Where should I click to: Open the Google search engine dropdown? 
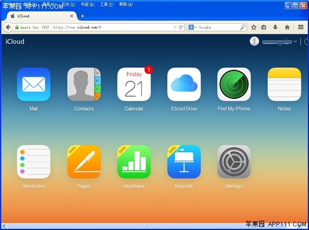pos(193,27)
